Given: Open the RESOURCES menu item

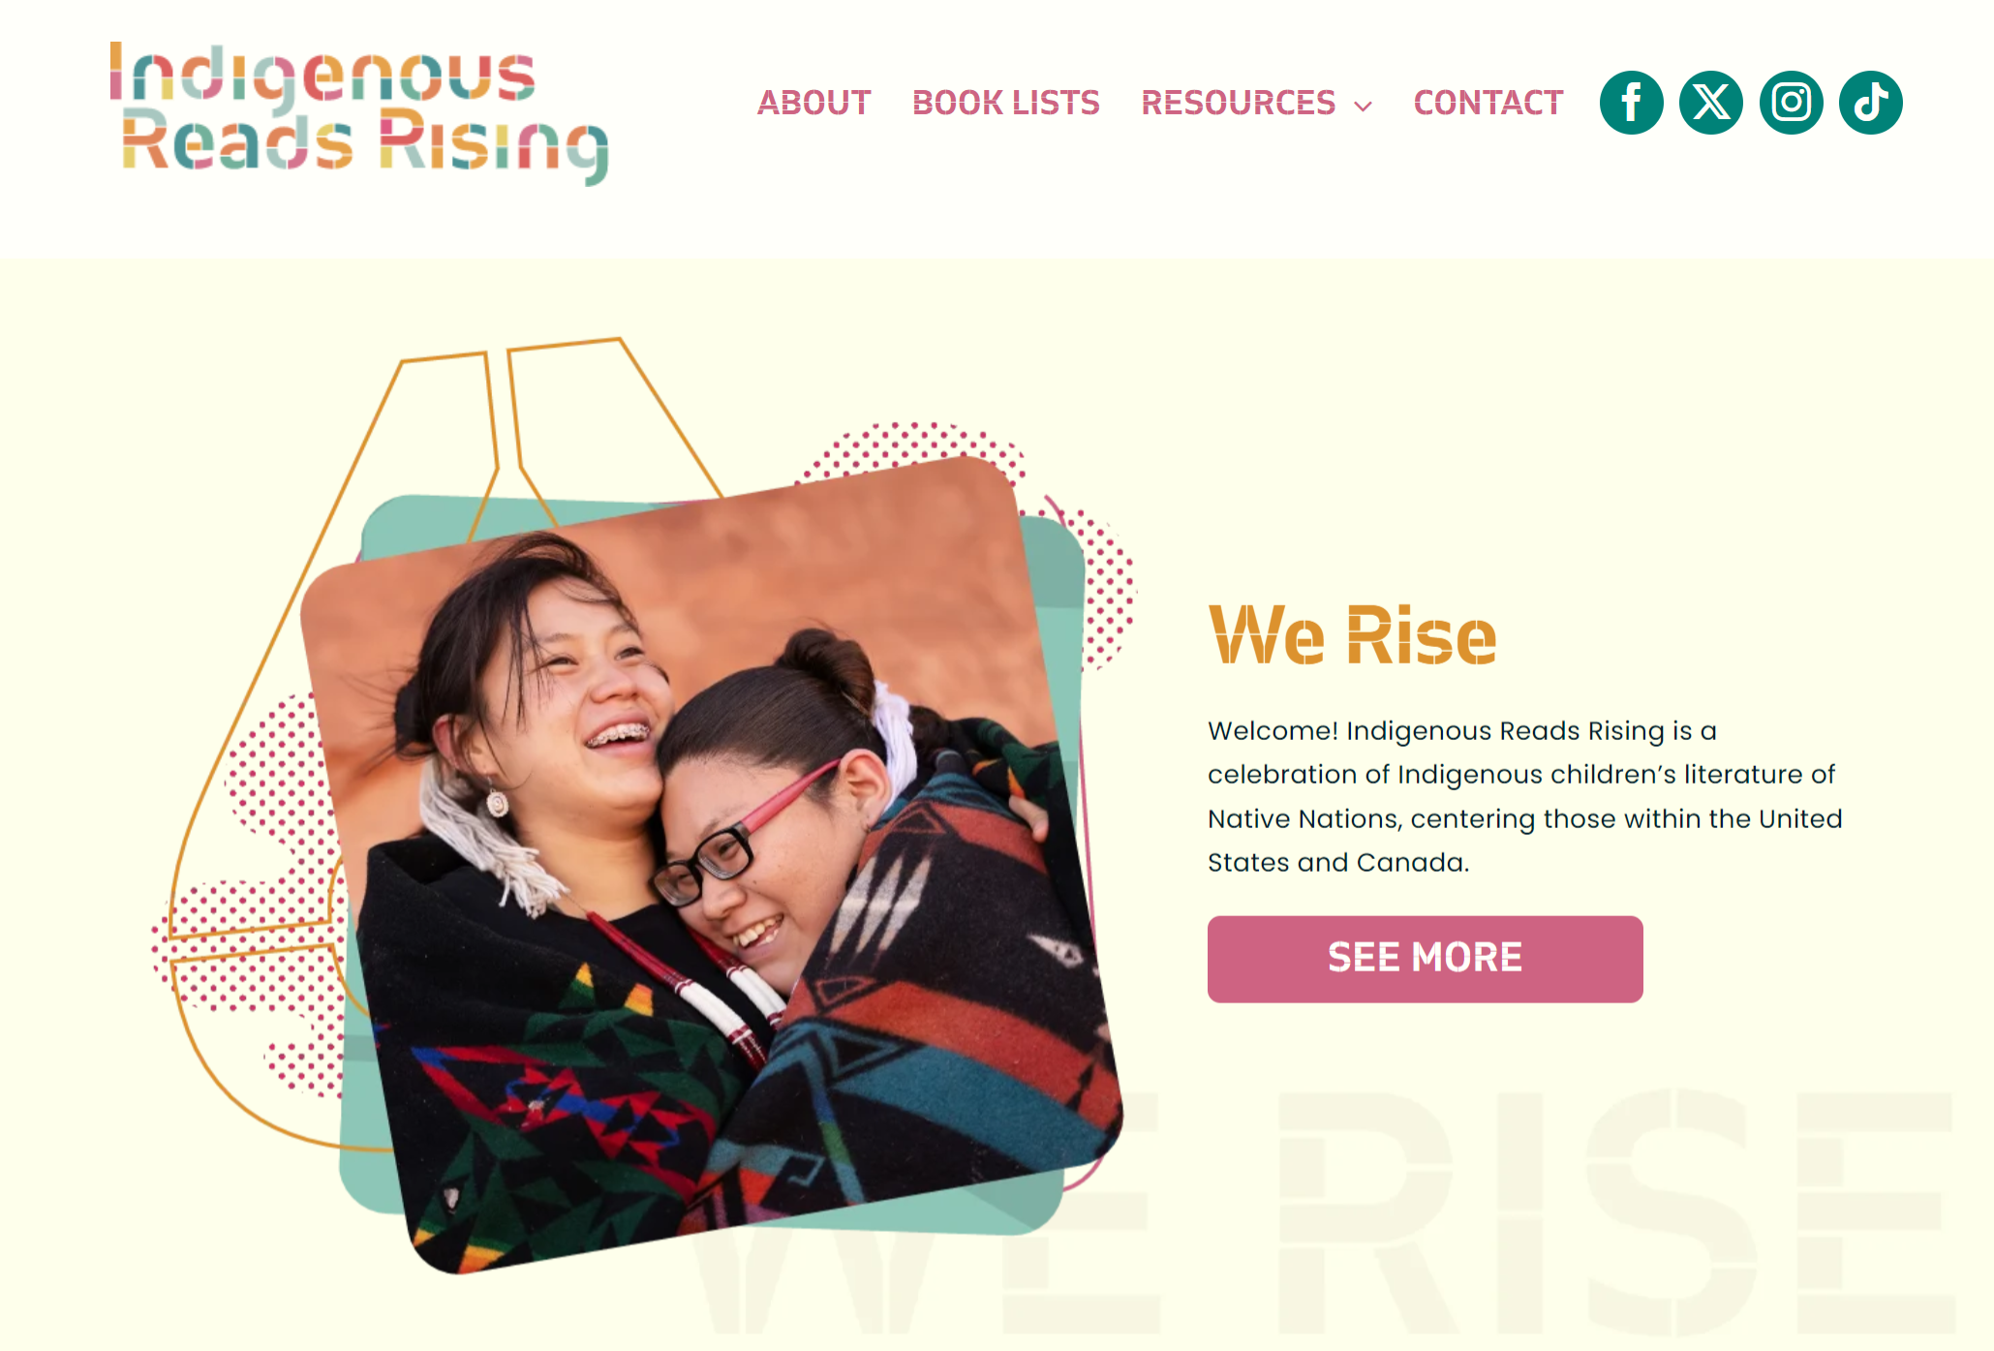Looking at the screenshot, I should coord(1238,103).
